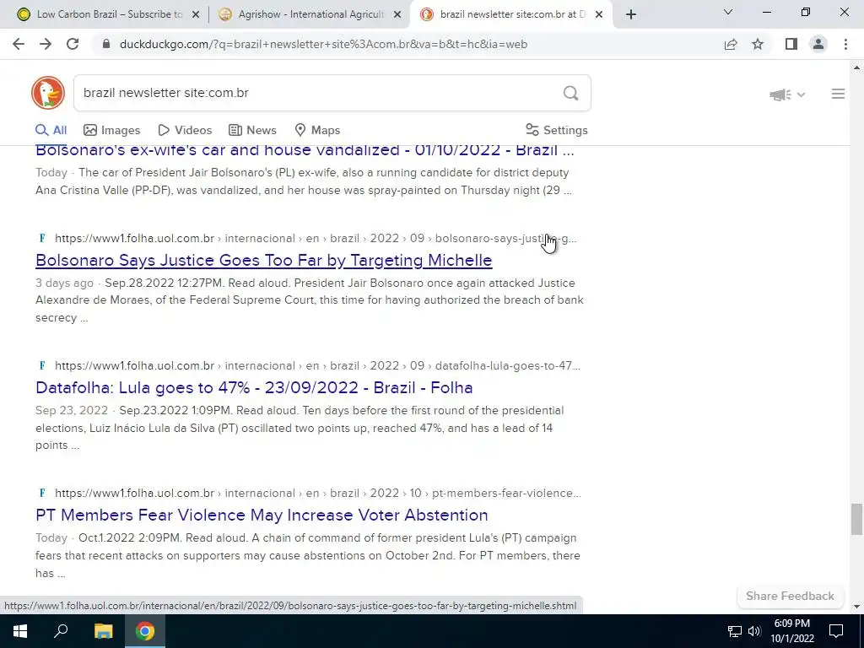This screenshot has width=864, height=648.
Task: Switch to Images results
Action: (112, 130)
